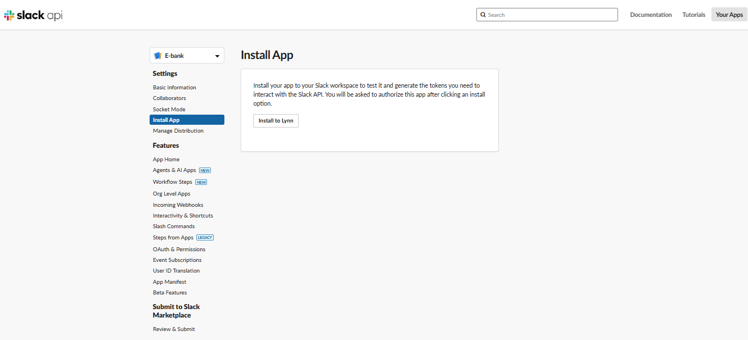Open the E-bank app switcher dropdown
The height and width of the screenshot is (340, 748).
(186, 55)
